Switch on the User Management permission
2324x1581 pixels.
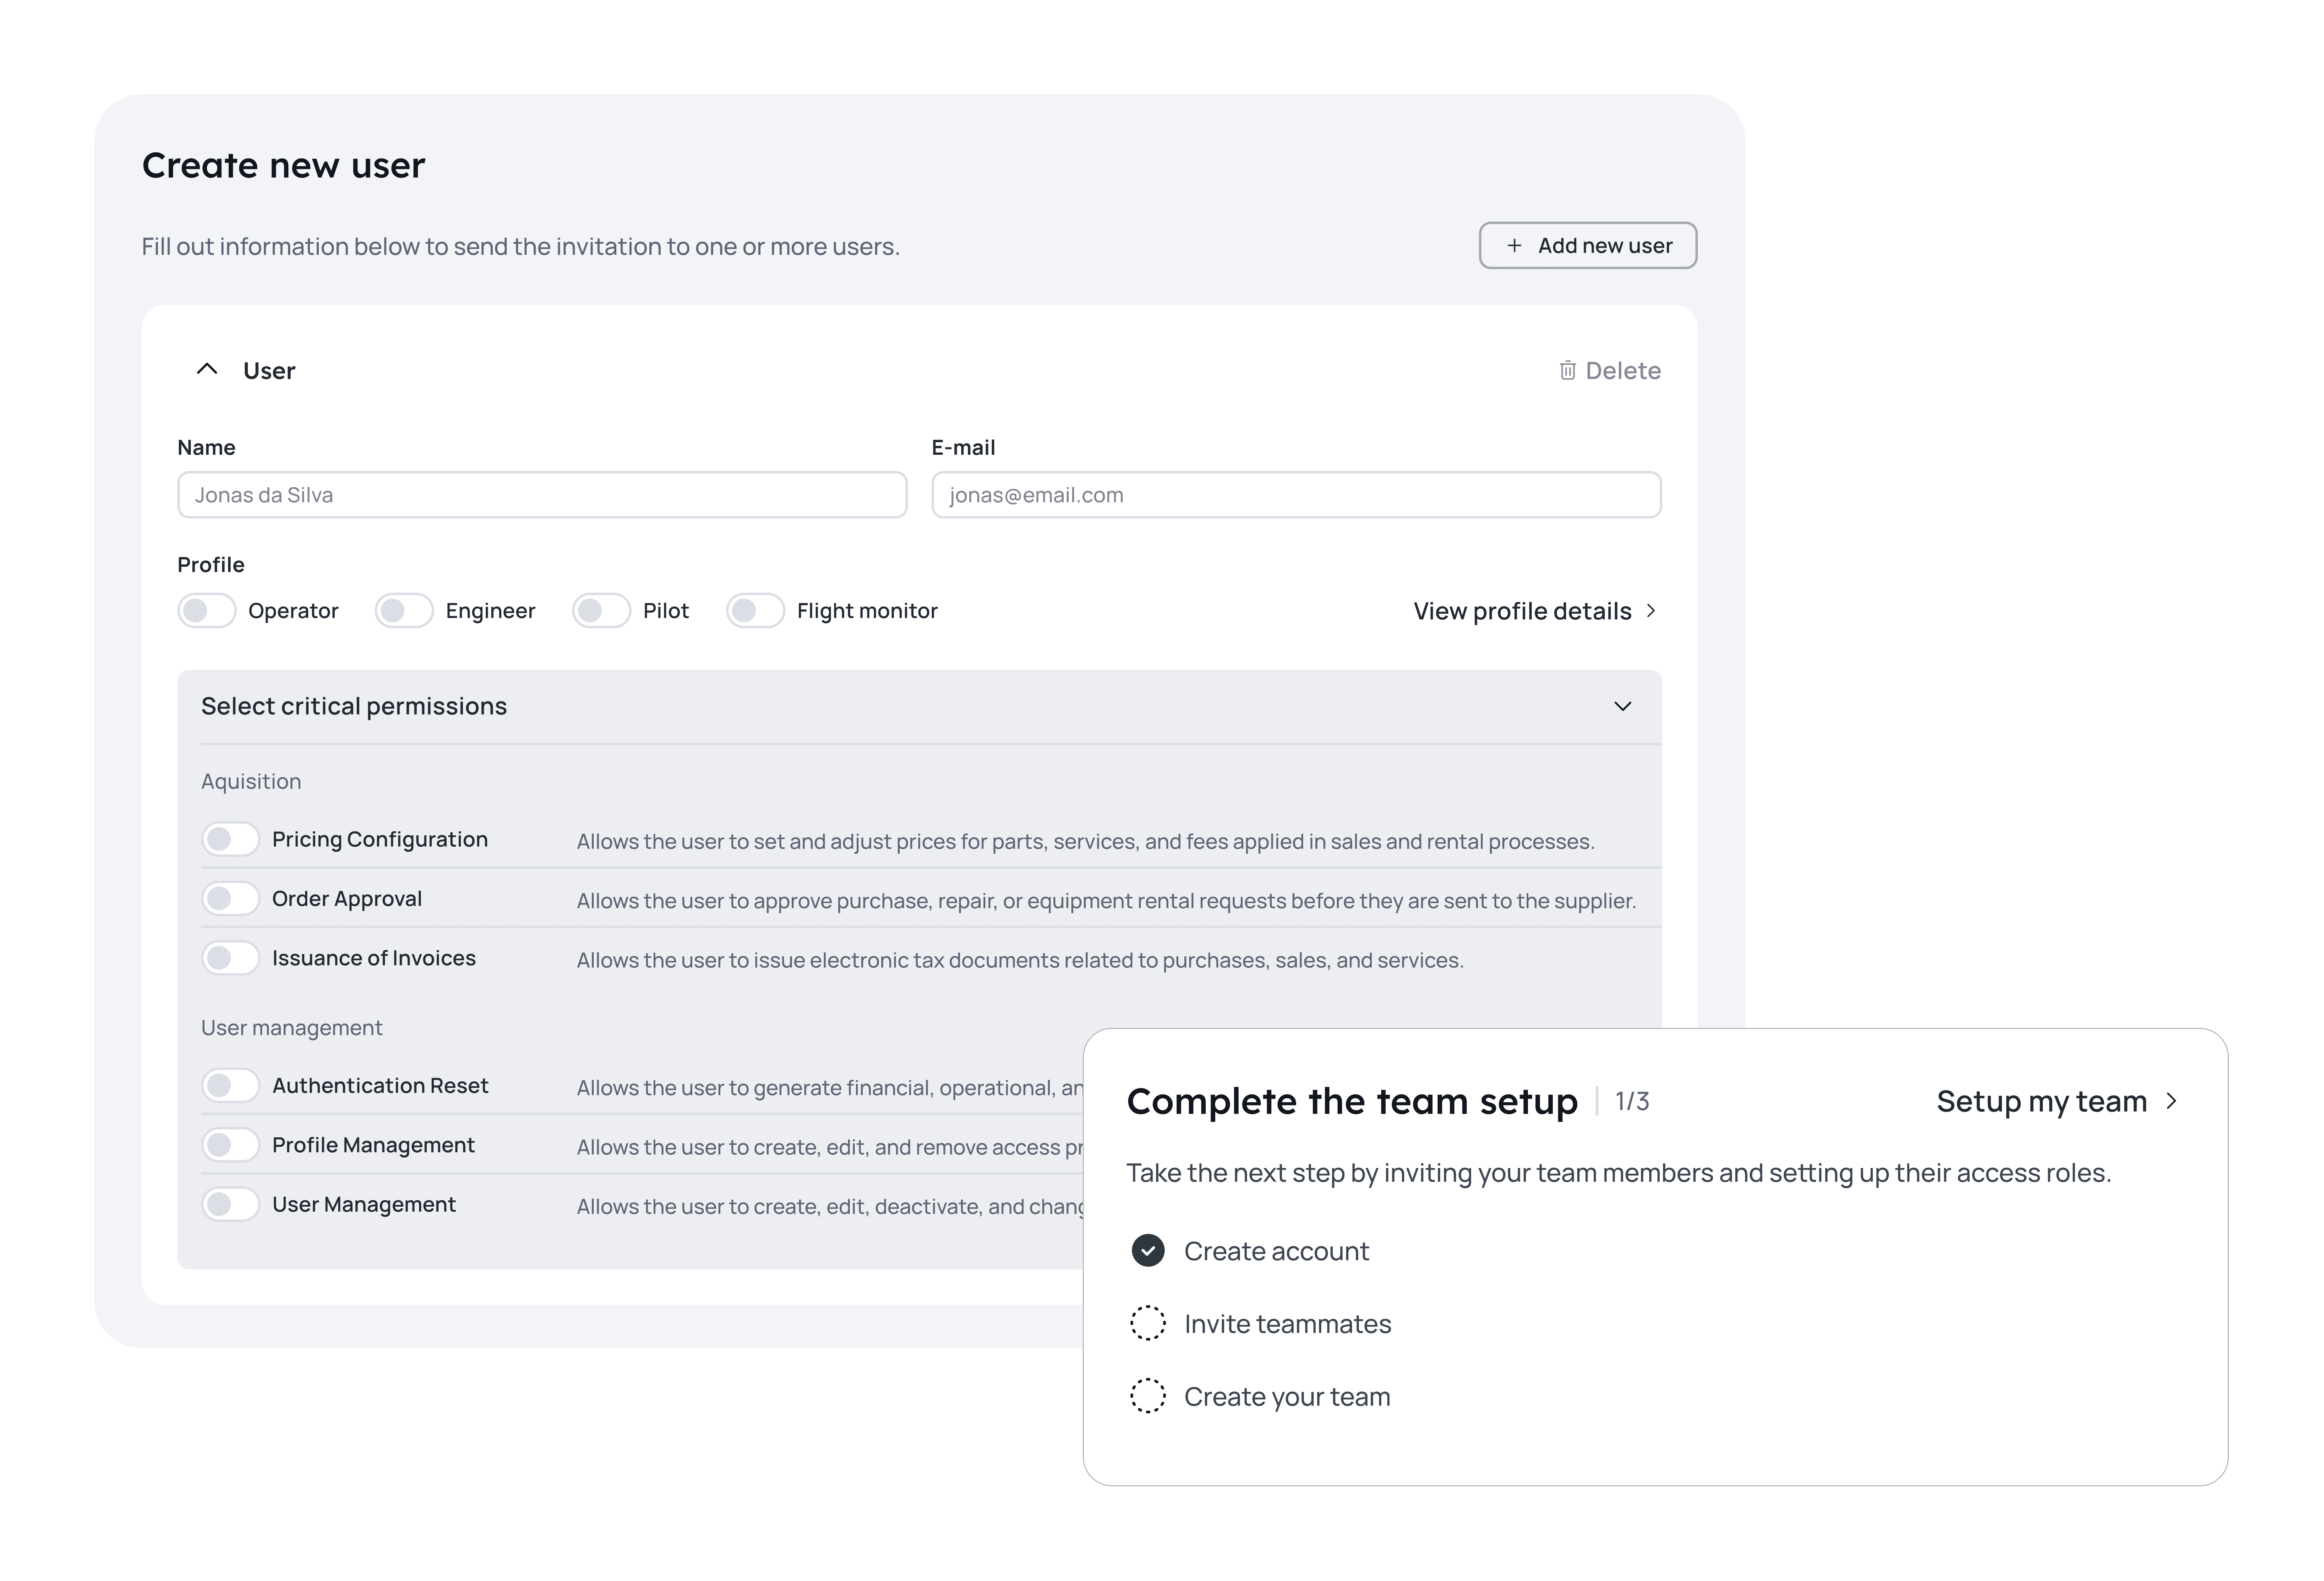231,1204
